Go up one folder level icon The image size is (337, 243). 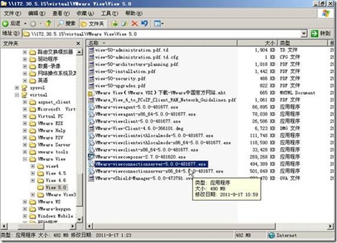[48, 24]
